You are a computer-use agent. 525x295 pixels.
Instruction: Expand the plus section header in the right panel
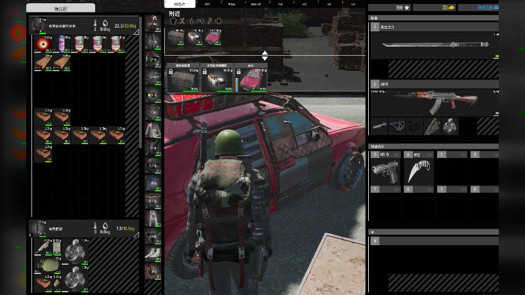tap(433, 232)
